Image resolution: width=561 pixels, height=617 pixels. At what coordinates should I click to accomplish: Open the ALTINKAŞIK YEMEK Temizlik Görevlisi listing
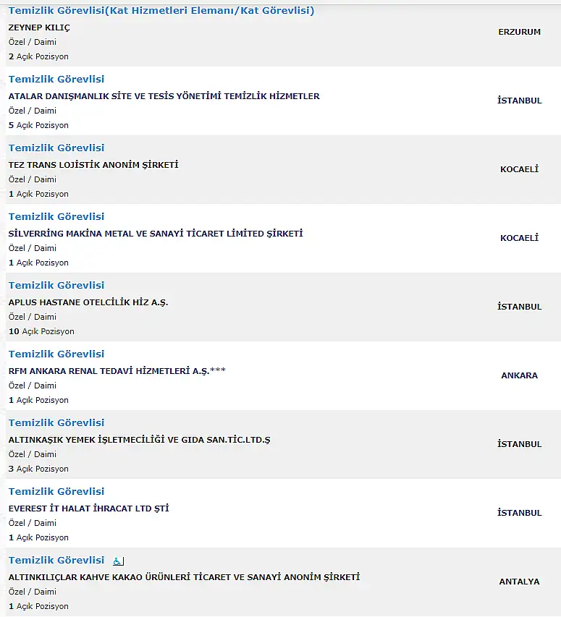[56, 422]
